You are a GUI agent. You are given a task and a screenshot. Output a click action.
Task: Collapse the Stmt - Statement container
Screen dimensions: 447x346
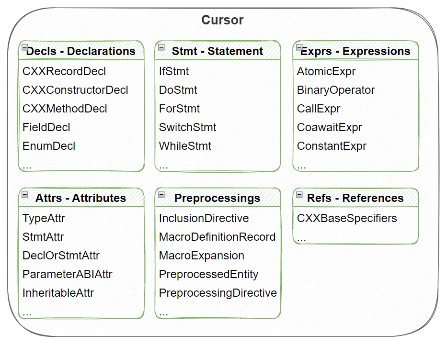(x=161, y=47)
